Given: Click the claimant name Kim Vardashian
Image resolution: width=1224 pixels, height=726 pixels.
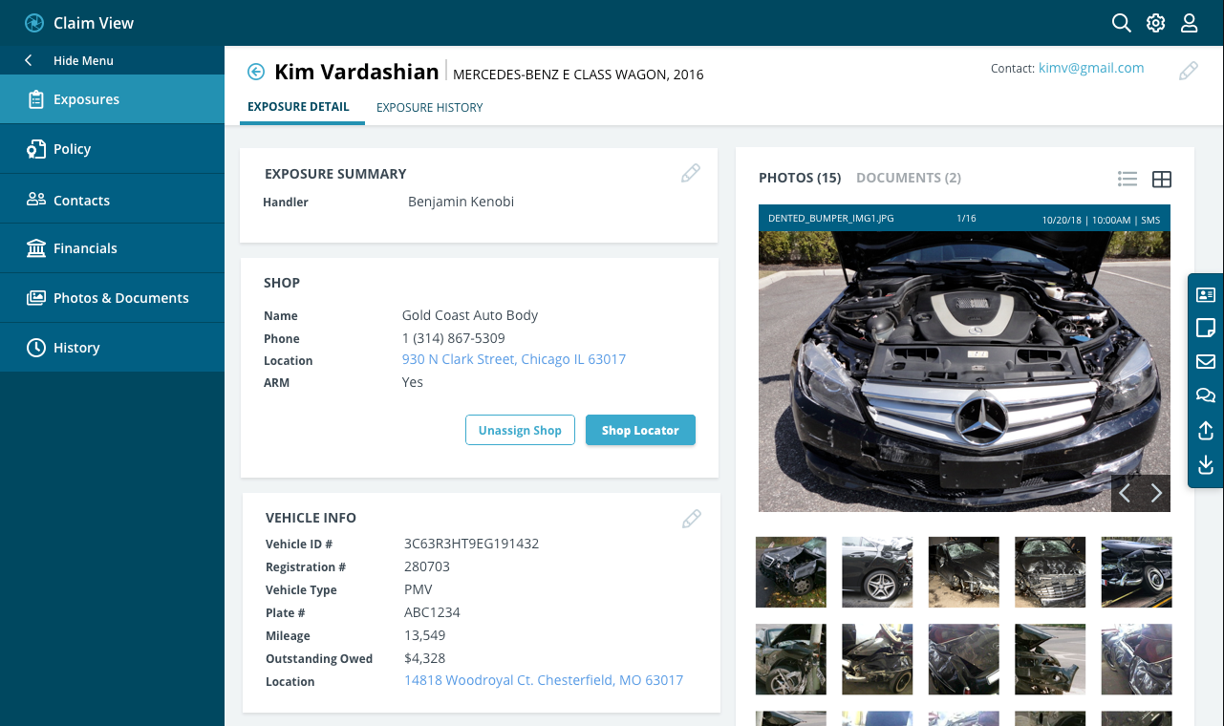Looking at the screenshot, I should pyautogui.click(x=356, y=72).
